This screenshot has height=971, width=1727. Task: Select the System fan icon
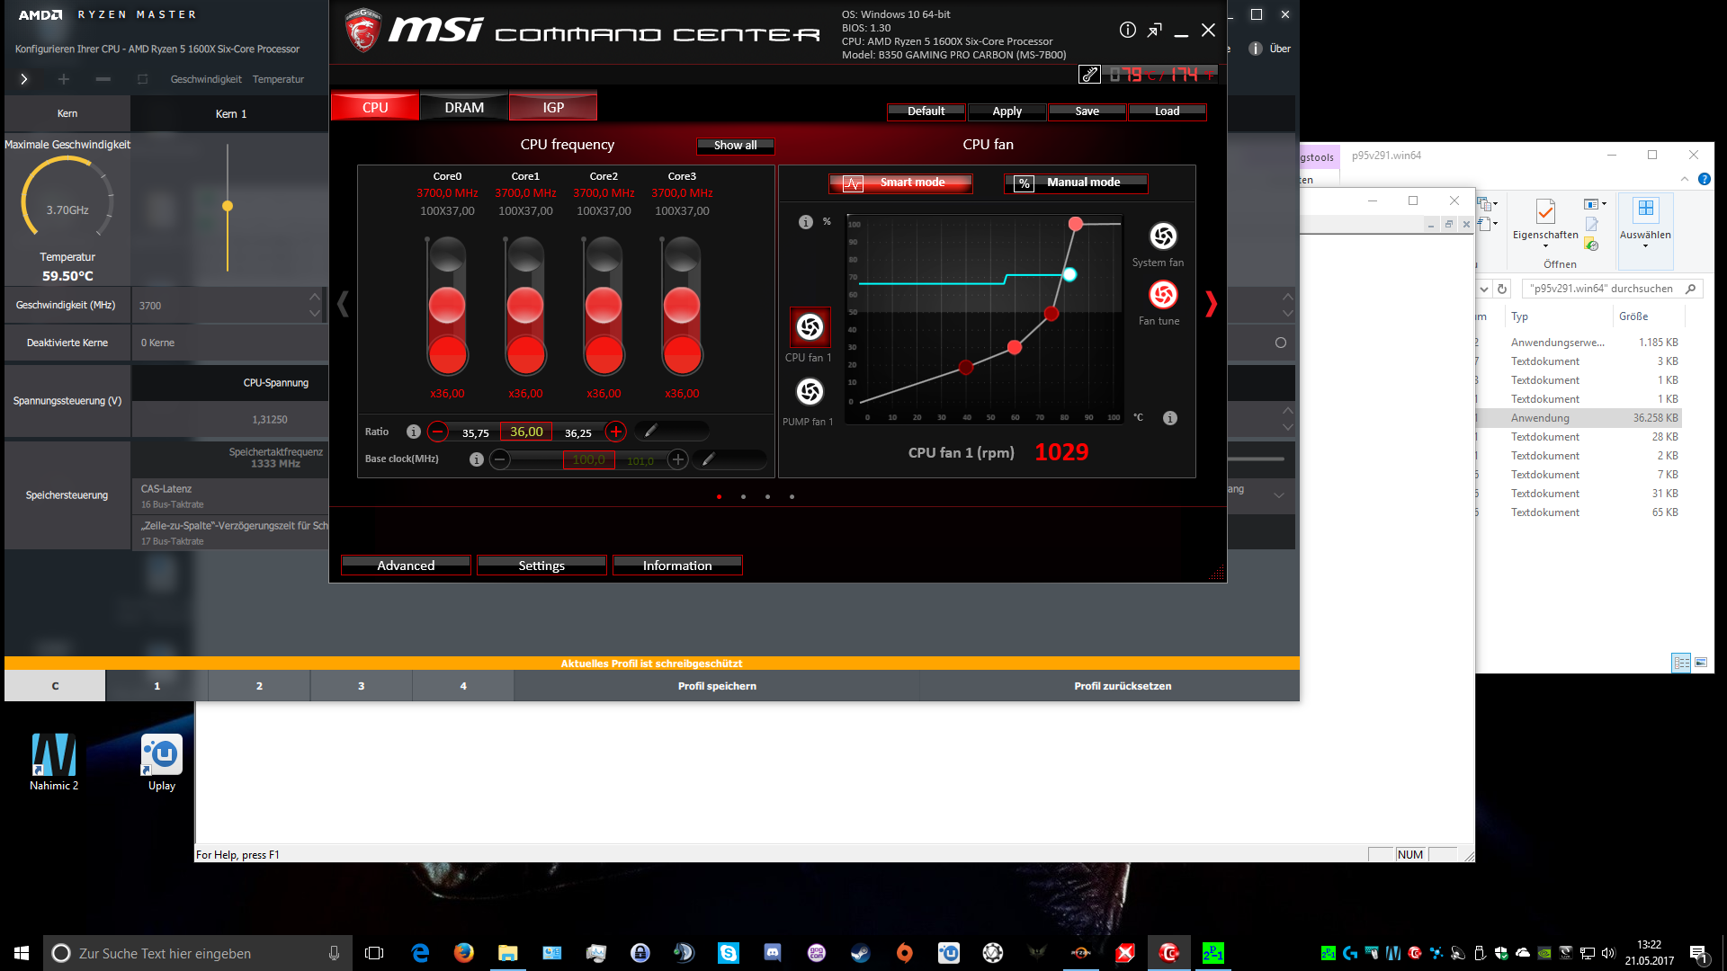tap(1163, 236)
